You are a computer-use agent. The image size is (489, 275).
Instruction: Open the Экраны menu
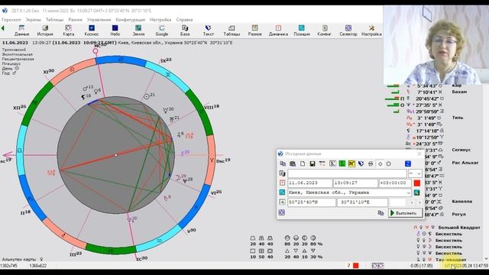(x=33, y=20)
